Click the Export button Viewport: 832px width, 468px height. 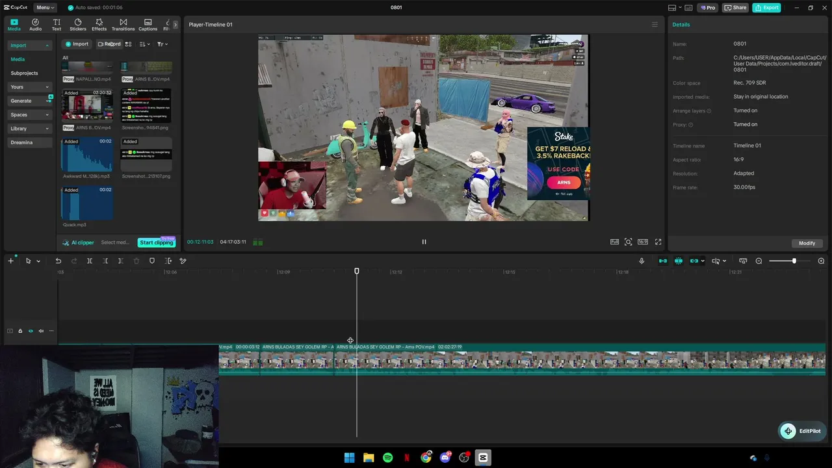[x=766, y=8]
